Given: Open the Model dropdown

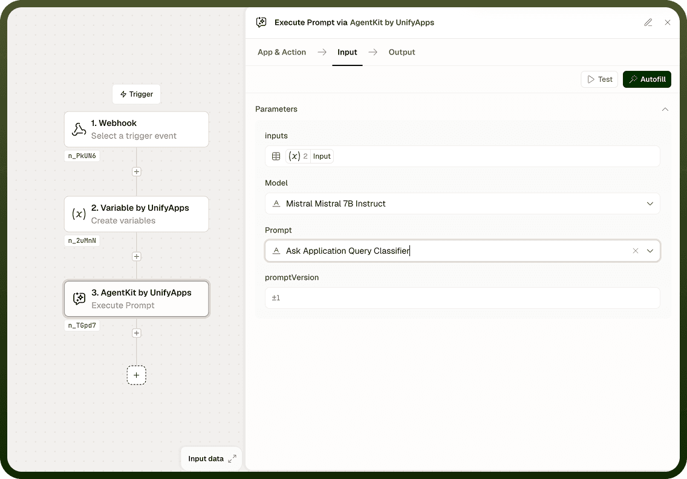Looking at the screenshot, I should pyautogui.click(x=462, y=203).
